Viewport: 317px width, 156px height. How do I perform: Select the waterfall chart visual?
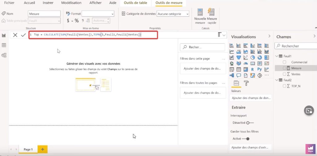pos(232,58)
